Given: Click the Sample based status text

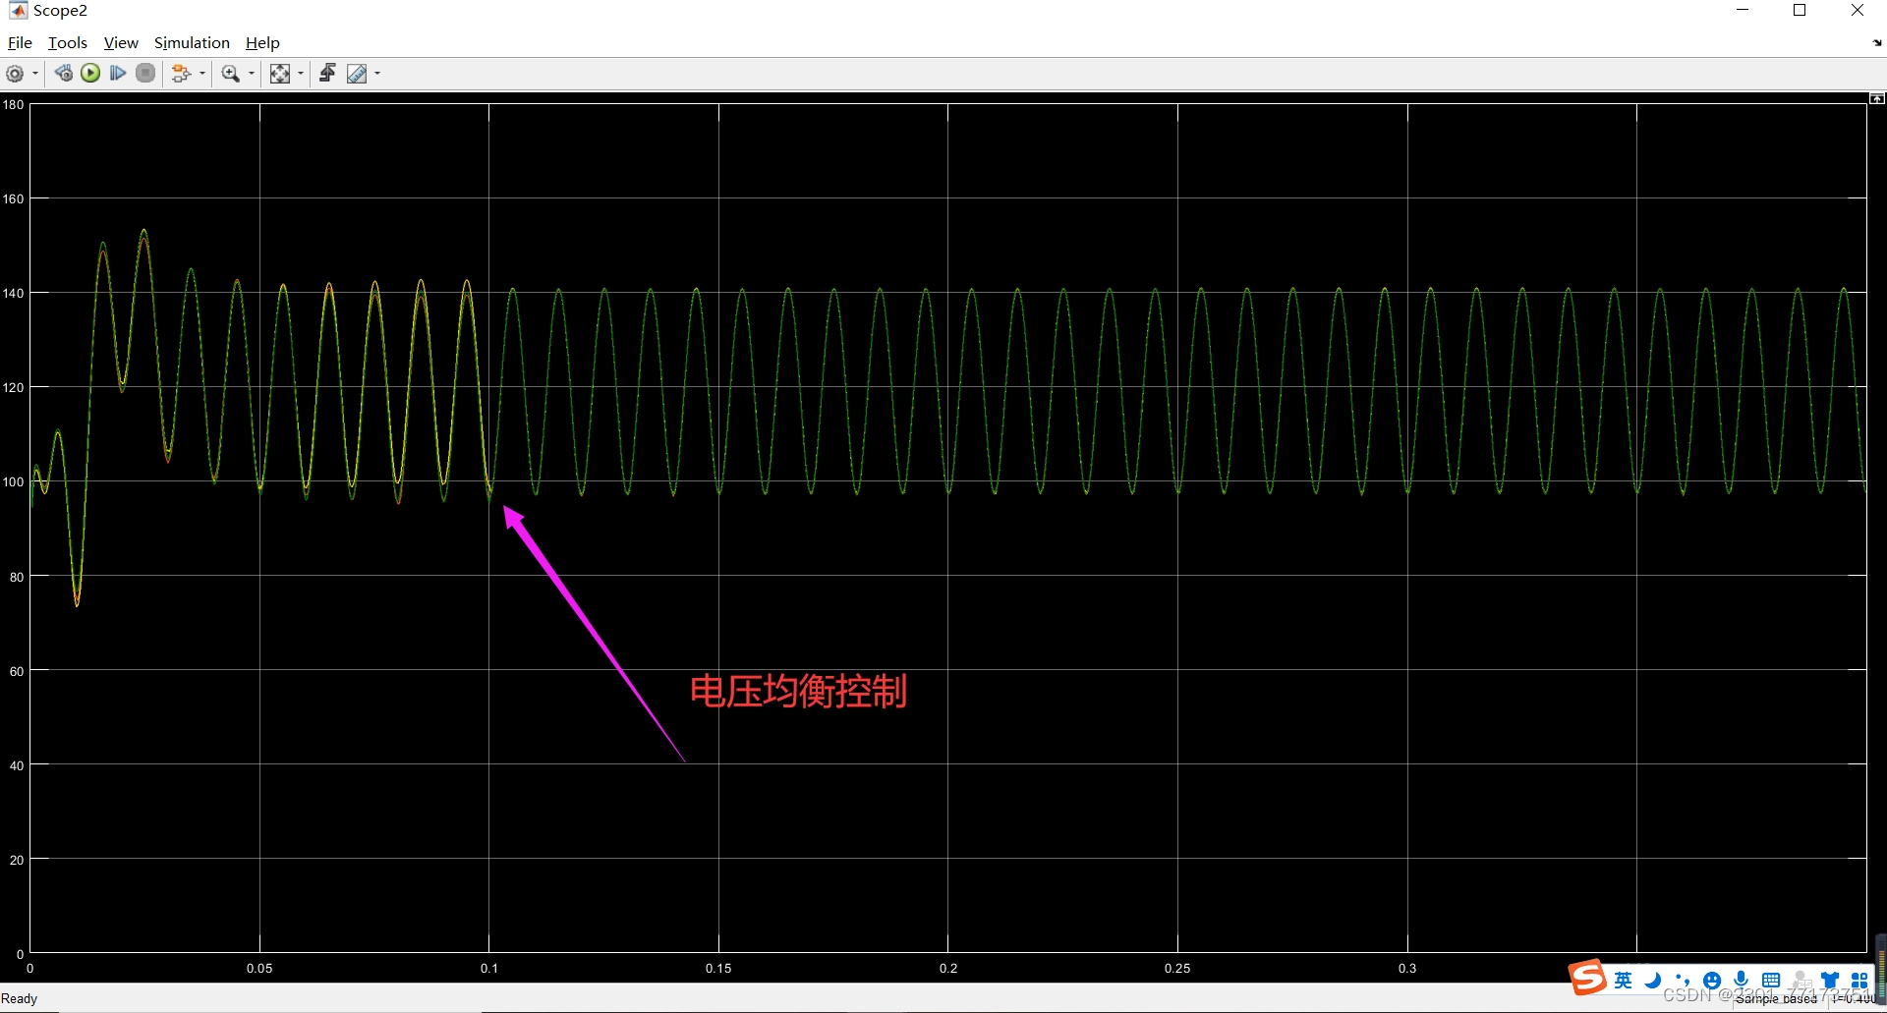Looking at the screenshot, I should pos(1776,999).
